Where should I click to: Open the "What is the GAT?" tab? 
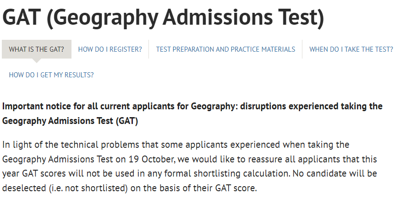(37, 49)
